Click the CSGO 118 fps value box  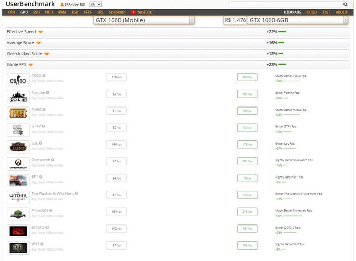(116, 77)
